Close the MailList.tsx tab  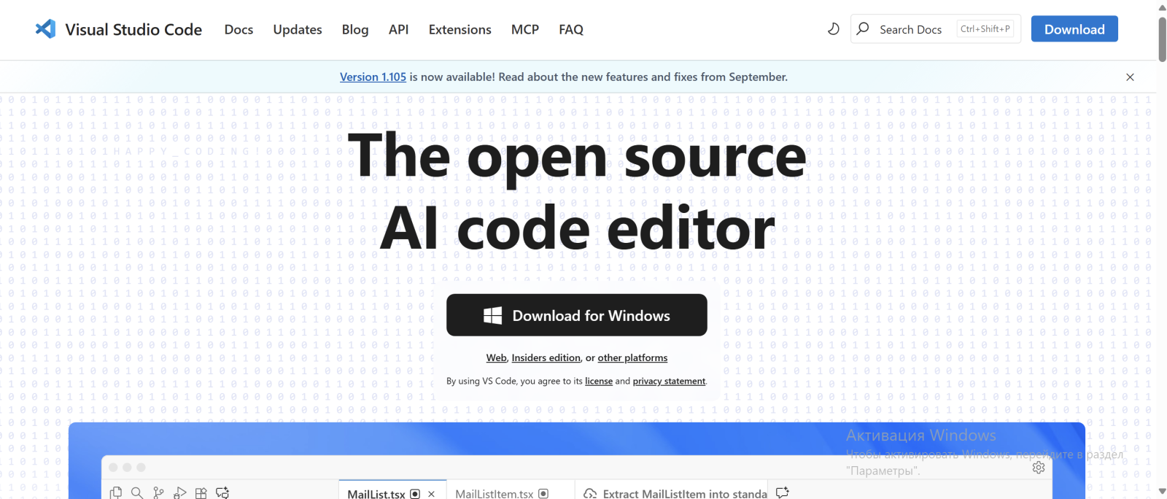(431, 494)
